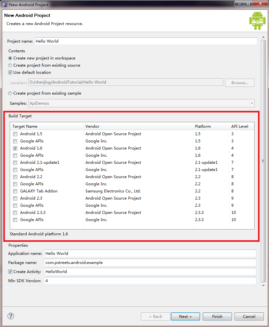Check Google APIs with platform 1.5
Image resolution: width=269 pixels, height=327 pixels.
(x=15, y=141)
